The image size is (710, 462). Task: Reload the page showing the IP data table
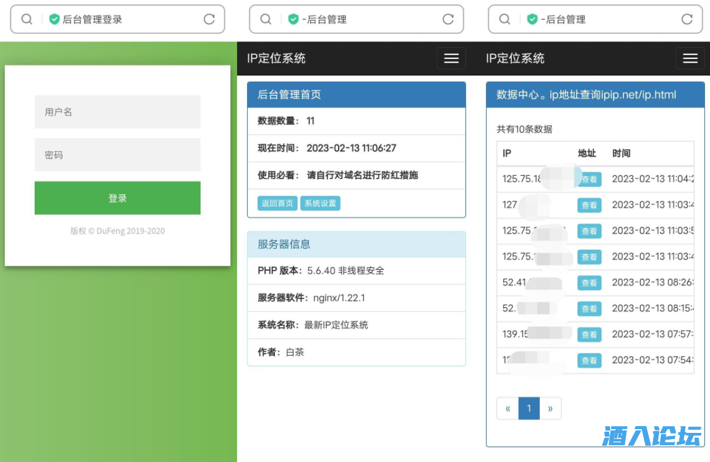(x=687, y=19)
